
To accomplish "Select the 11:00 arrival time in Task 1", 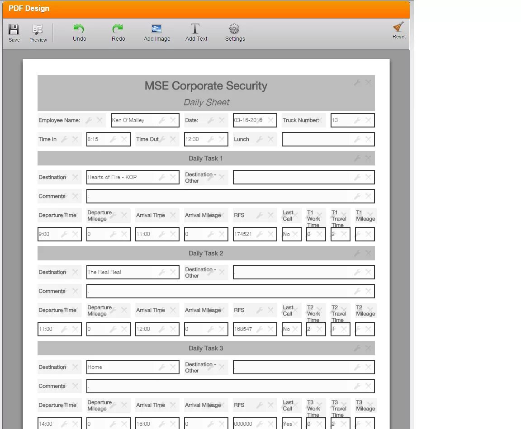I will (x=157, y=234).
